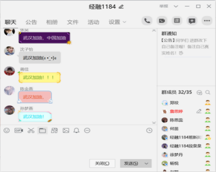Click the 关闭(C) button
The height and width of the screenshot is (172, 216).
(x=102, y=163)
